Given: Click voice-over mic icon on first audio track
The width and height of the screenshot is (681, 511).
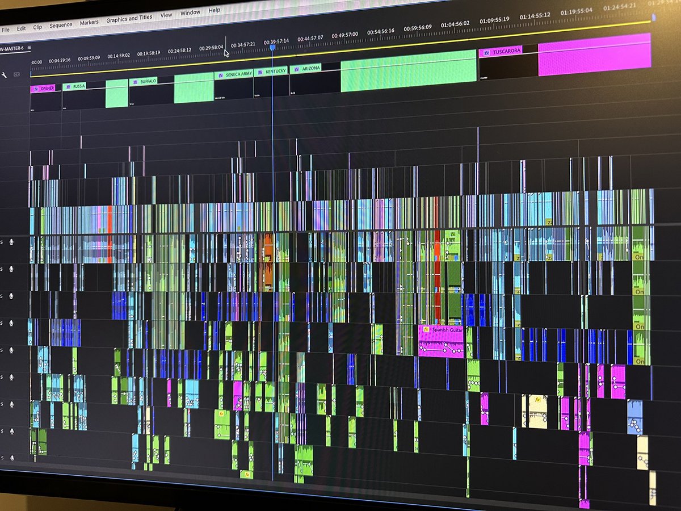Looking at the screenshot, I should (11, 242).
